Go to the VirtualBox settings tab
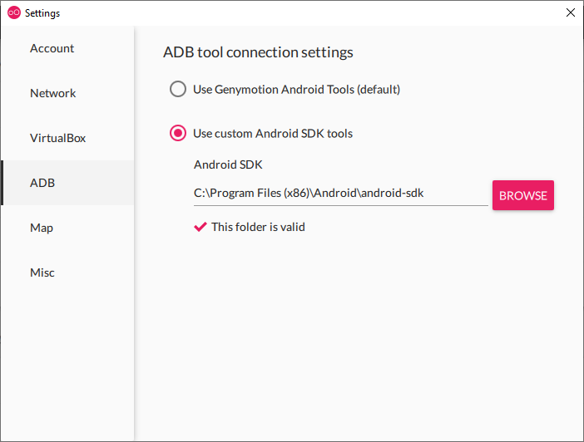584x442 pixels. pos(58,138)
